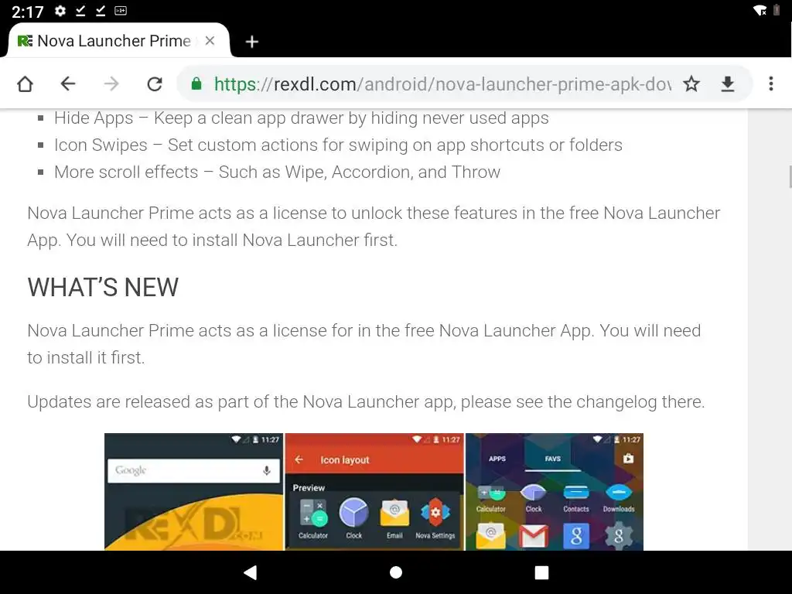This screenshot has height=594, width=792.
Task: Click the rexdl.com URL address field
Action: point(442,84)
